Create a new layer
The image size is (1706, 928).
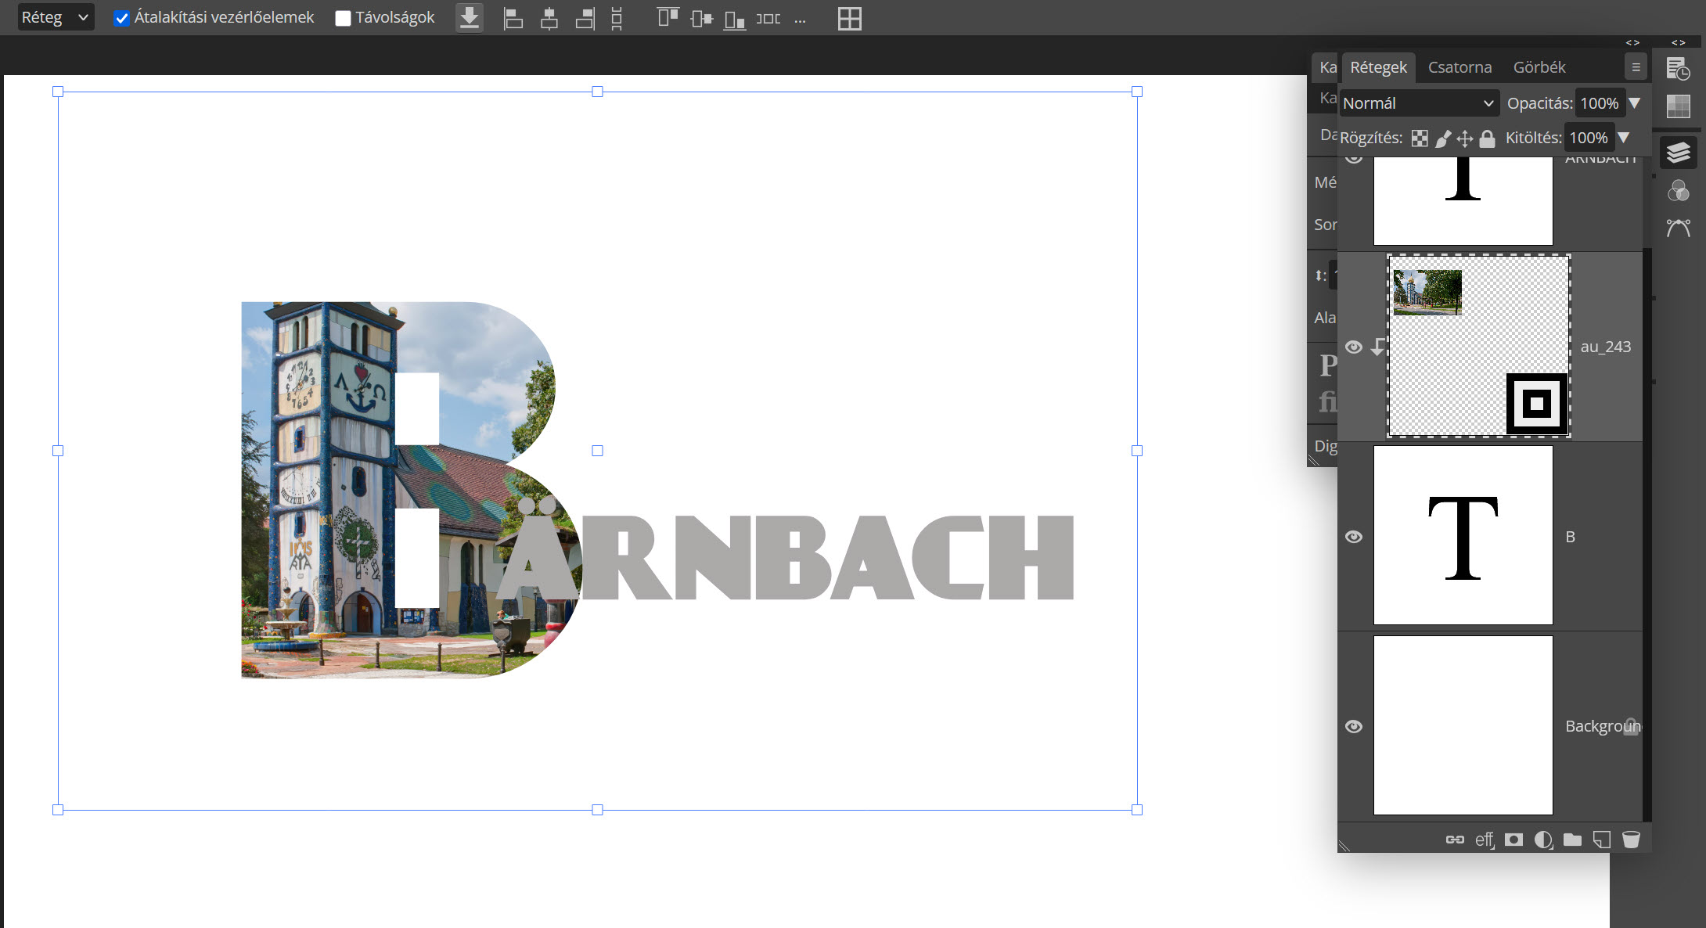tap(1602, 840)
